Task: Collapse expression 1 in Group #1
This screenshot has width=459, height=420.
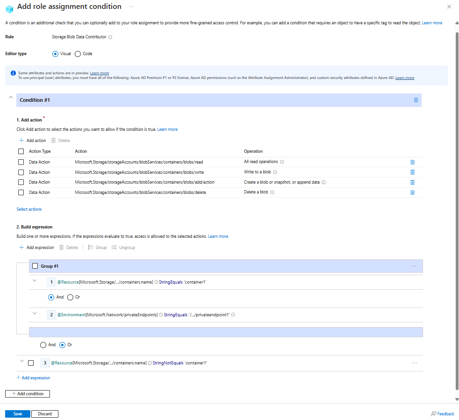Action: (x=34, y=281)
